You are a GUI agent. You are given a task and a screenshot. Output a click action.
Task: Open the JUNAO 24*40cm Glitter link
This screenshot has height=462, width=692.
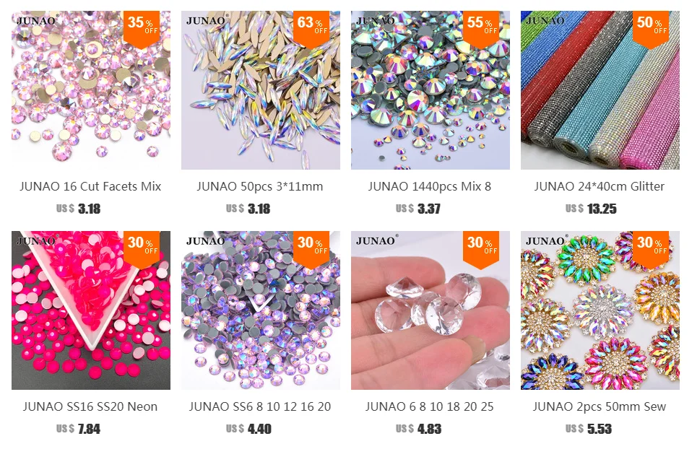coord(600,186)
